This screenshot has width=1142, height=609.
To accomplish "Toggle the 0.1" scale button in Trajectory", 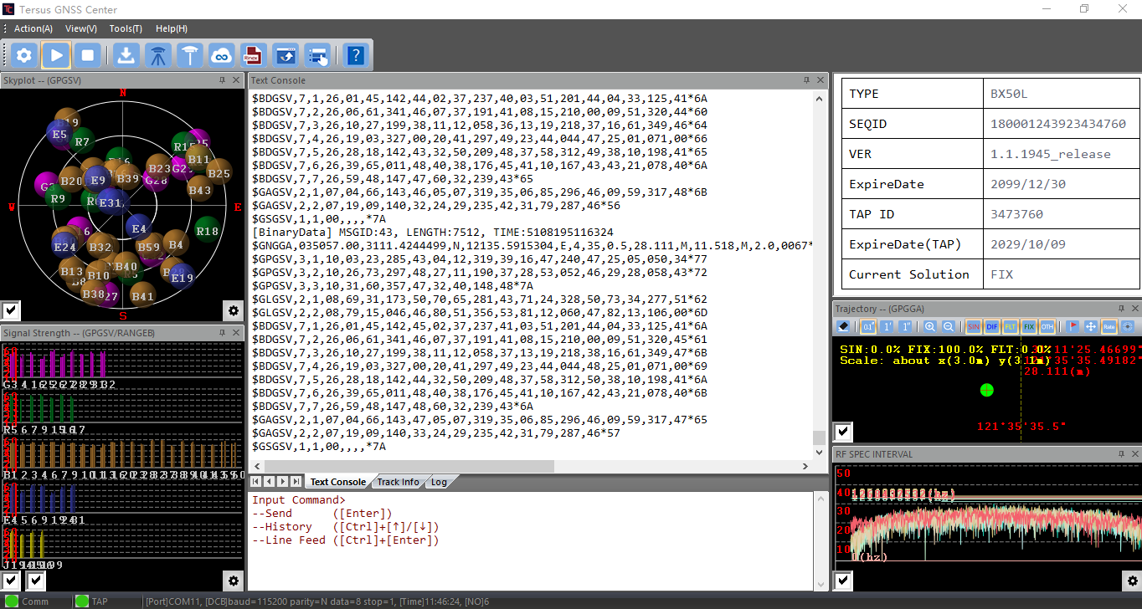I will click(868, 326).
